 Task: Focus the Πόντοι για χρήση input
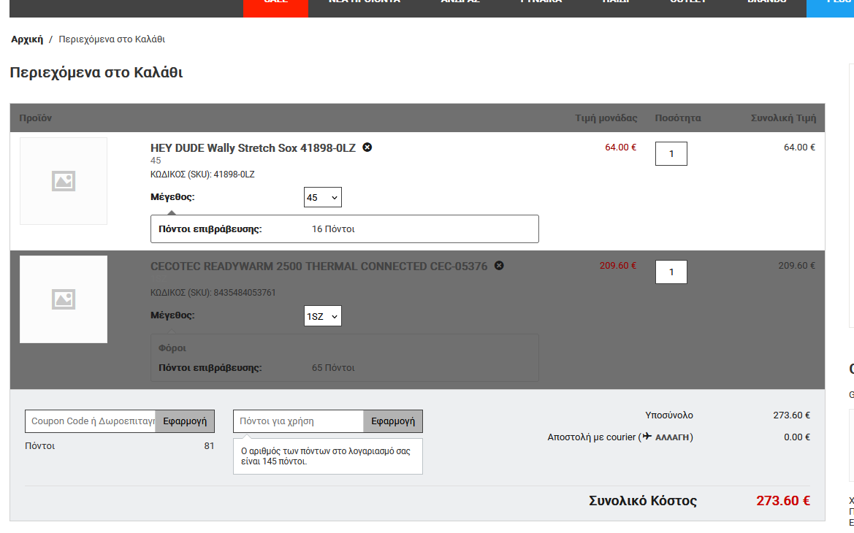[x=299, y=421]
